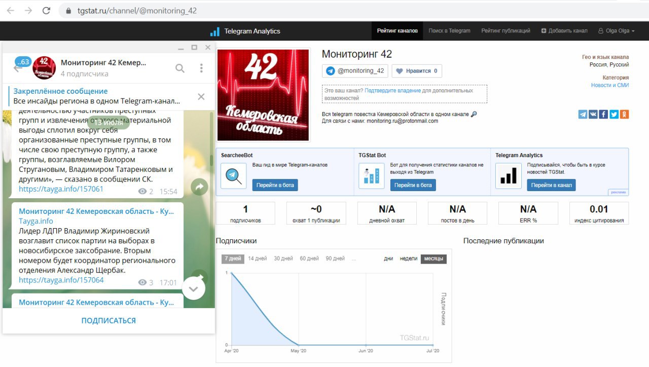The image size is (649, 367).
Task: Click the 'Последние публикации' heading
Action: (503, 241)
